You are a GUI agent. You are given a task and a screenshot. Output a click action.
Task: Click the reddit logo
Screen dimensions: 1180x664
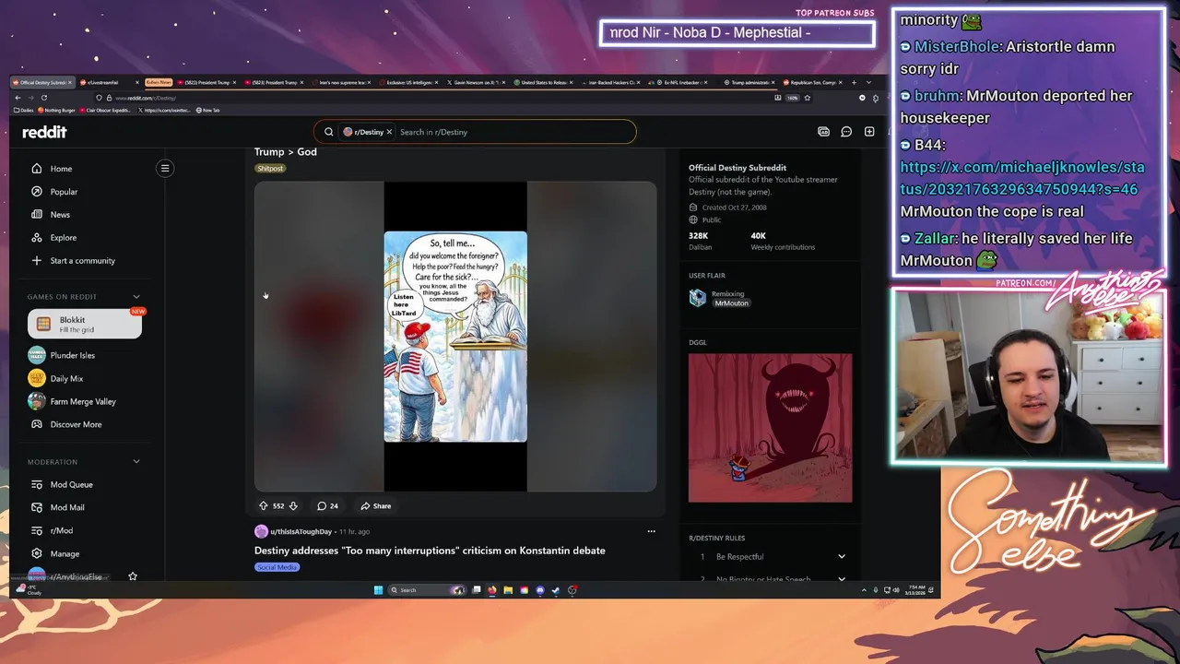[x=44, y=132]
